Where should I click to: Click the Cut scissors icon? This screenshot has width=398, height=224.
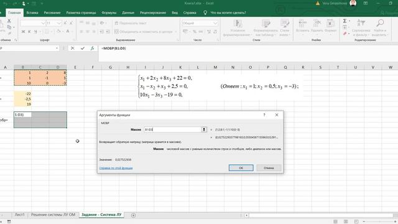pyautogui.click(x=9, y=21)
